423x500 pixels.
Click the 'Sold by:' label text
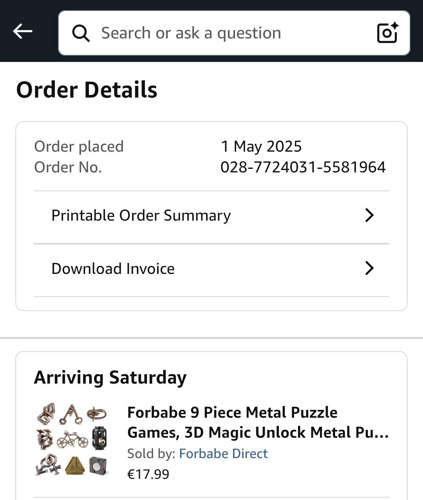pyautogui.click(x=151, y=453)
